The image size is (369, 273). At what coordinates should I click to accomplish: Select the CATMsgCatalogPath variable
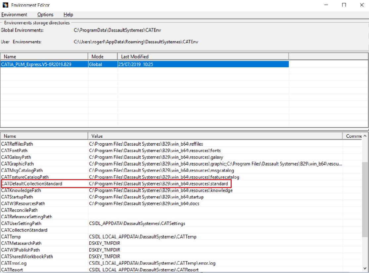(22, 171)
